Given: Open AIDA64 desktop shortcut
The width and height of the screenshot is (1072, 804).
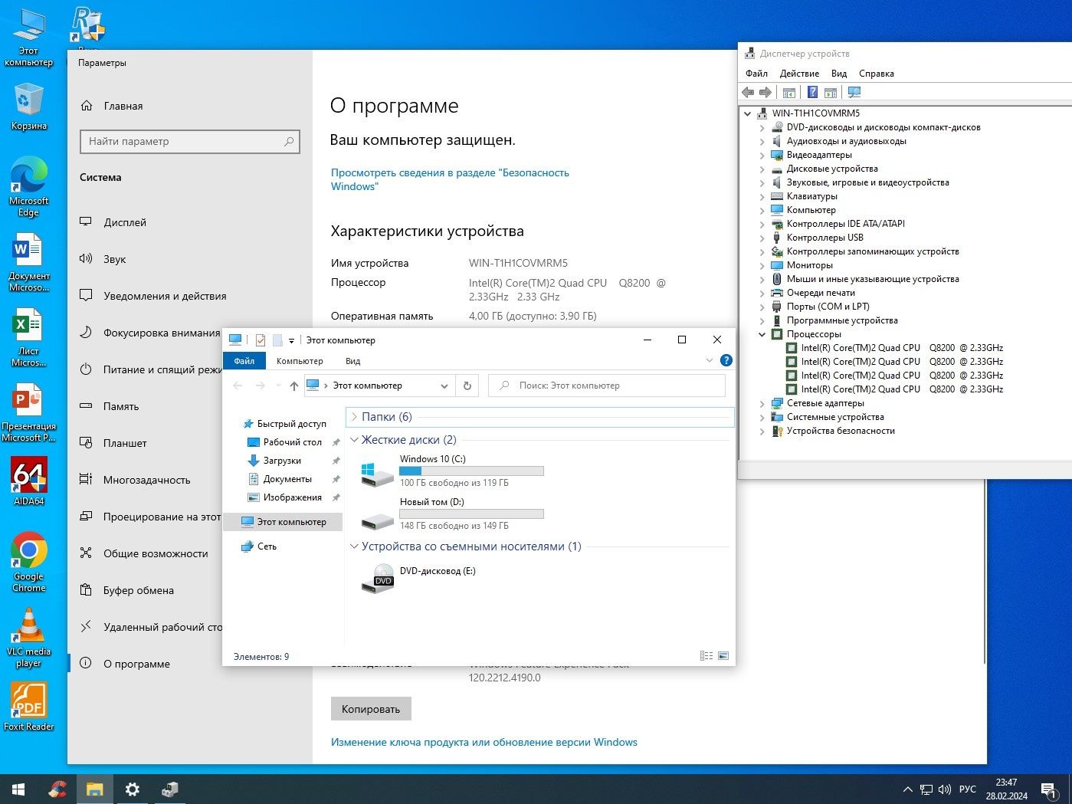Looking at the screenshot, I should point(29,481).
